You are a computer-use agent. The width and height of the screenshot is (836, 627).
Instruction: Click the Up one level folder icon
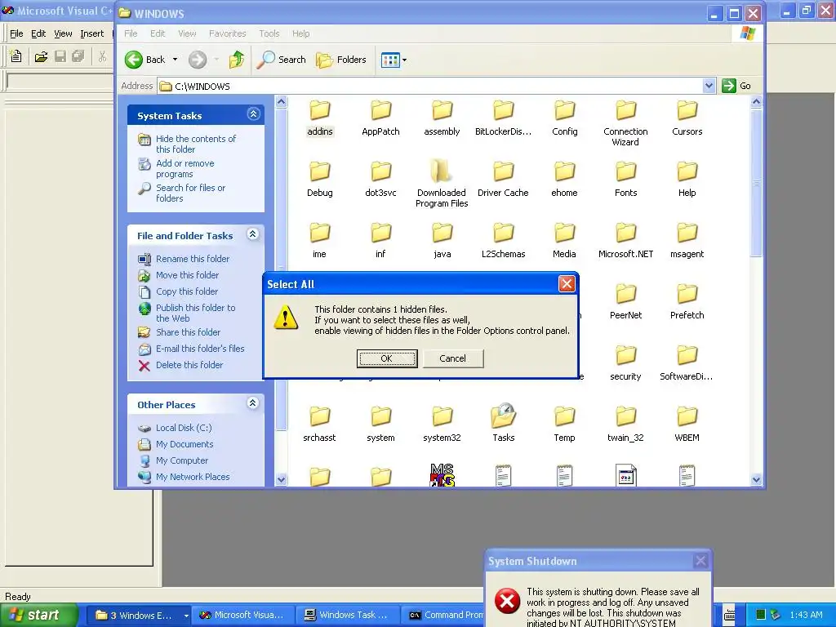236,60
